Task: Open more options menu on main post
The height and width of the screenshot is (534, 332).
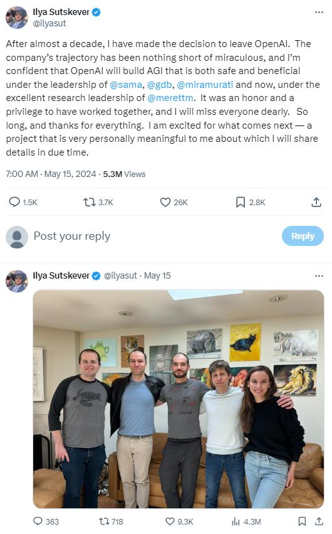Action: coord(319,13)
